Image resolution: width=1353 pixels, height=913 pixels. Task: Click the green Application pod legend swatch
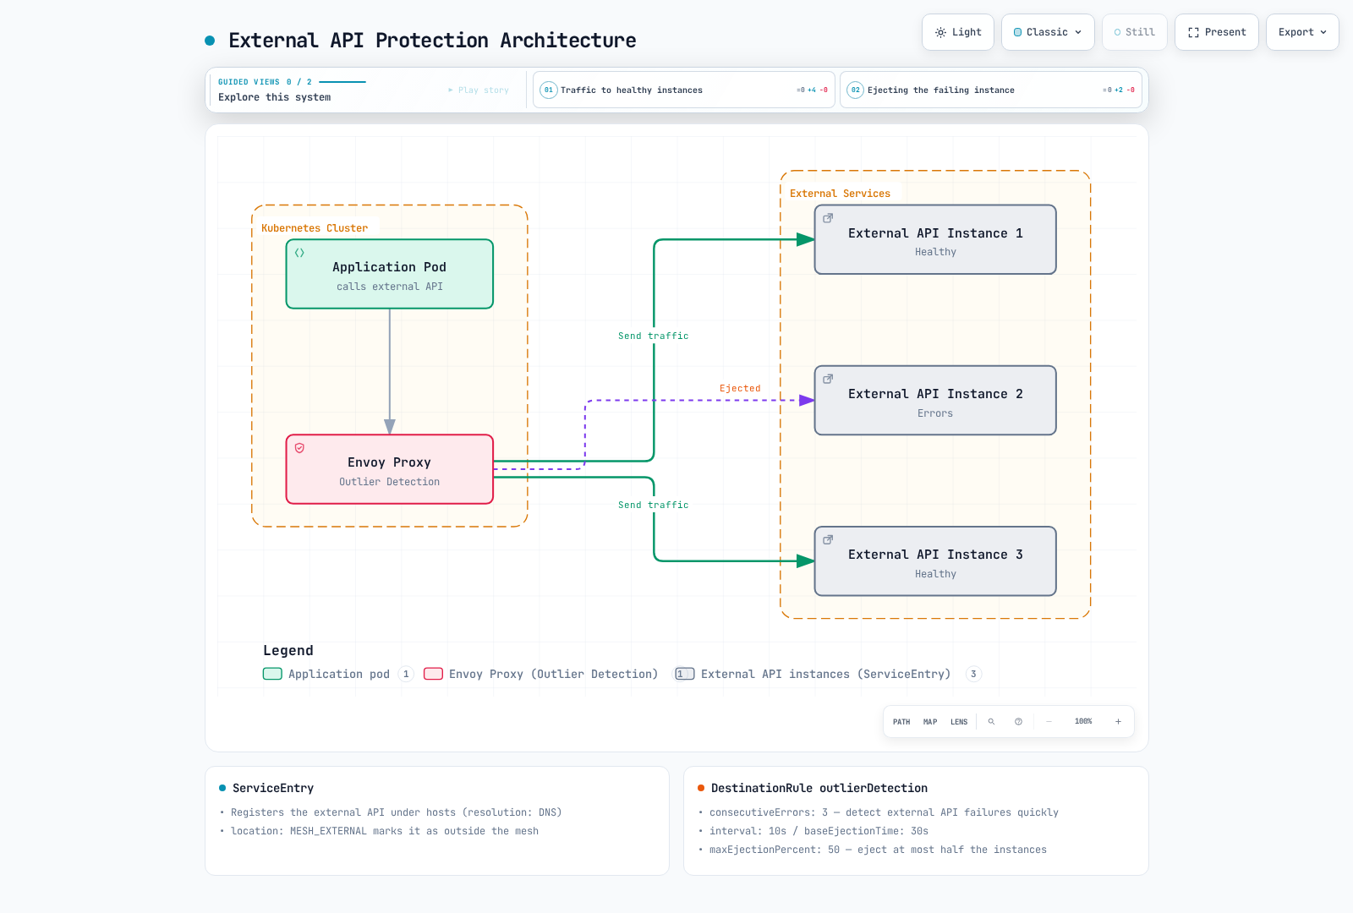(272, 674)
